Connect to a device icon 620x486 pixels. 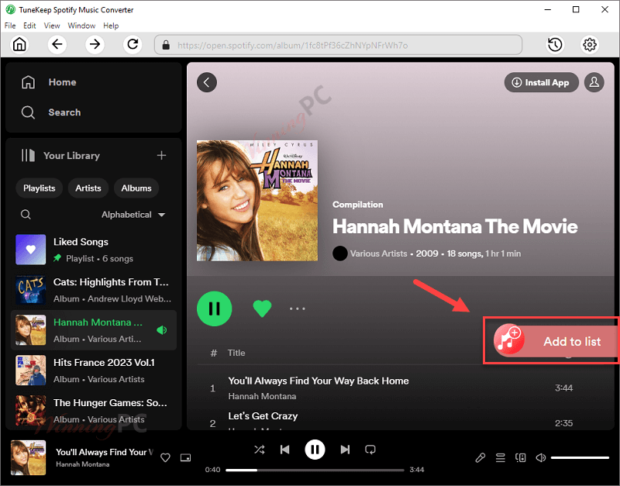tap(520, 458)
